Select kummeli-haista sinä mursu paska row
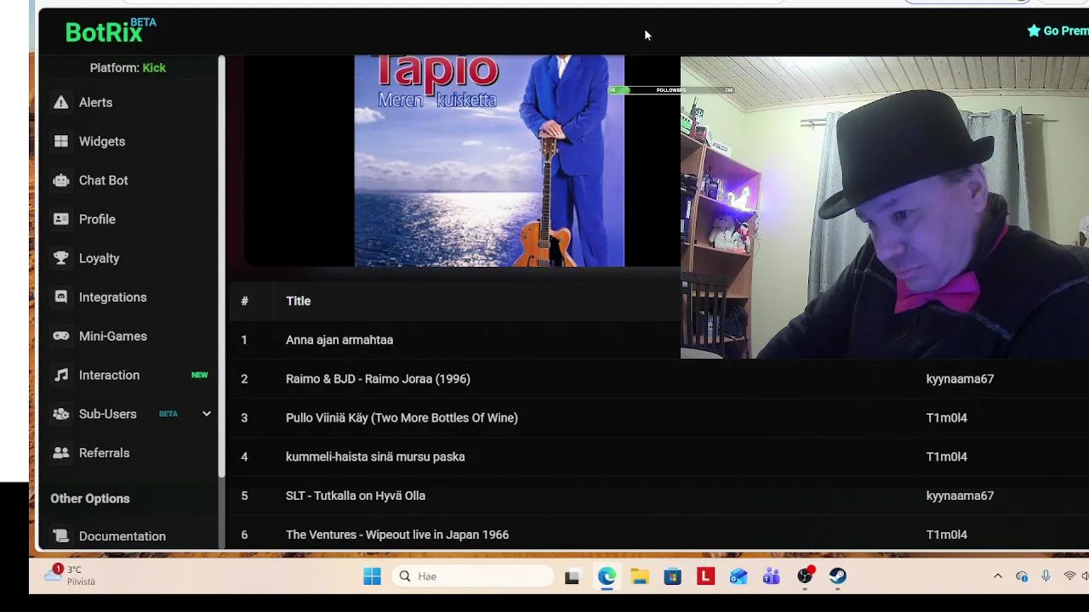Image resolution: width=1089 pixels, height=612 pixels. [x=659, y=457]
